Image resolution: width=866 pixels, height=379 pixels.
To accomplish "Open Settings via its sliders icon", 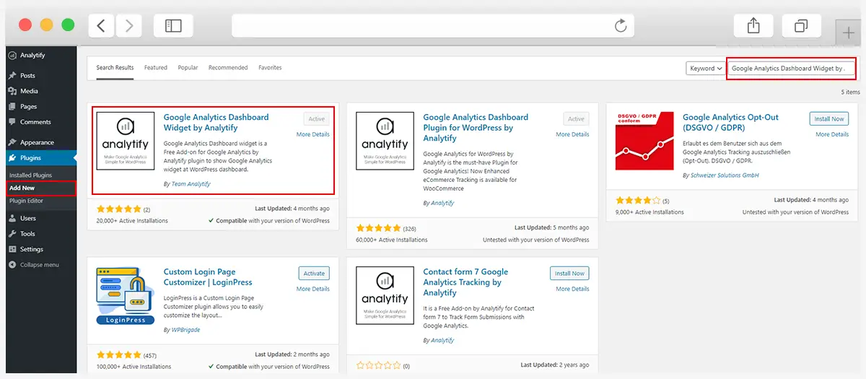I will [x=12, y=249].
